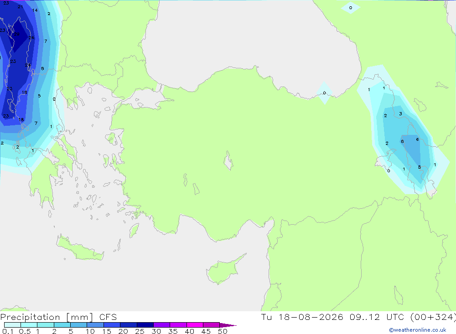Click the legend label '50'

point(223,331)
